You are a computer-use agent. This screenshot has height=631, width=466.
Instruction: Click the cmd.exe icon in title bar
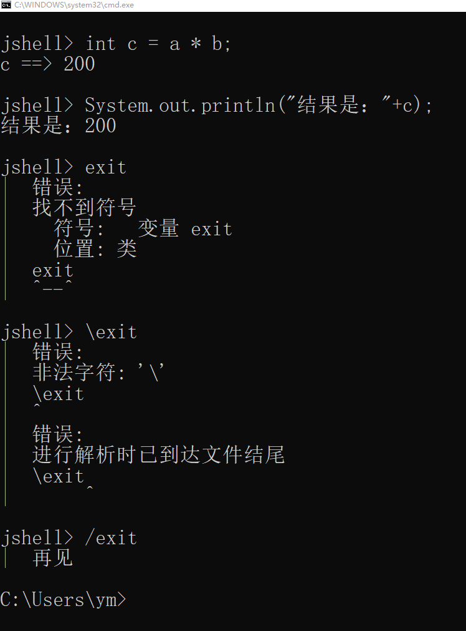(6, 5)
